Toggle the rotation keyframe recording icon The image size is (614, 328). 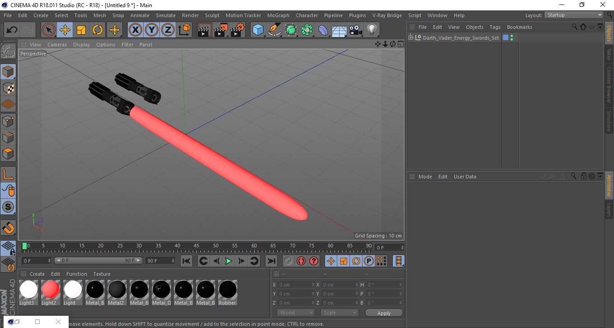(x=356, y=261)
